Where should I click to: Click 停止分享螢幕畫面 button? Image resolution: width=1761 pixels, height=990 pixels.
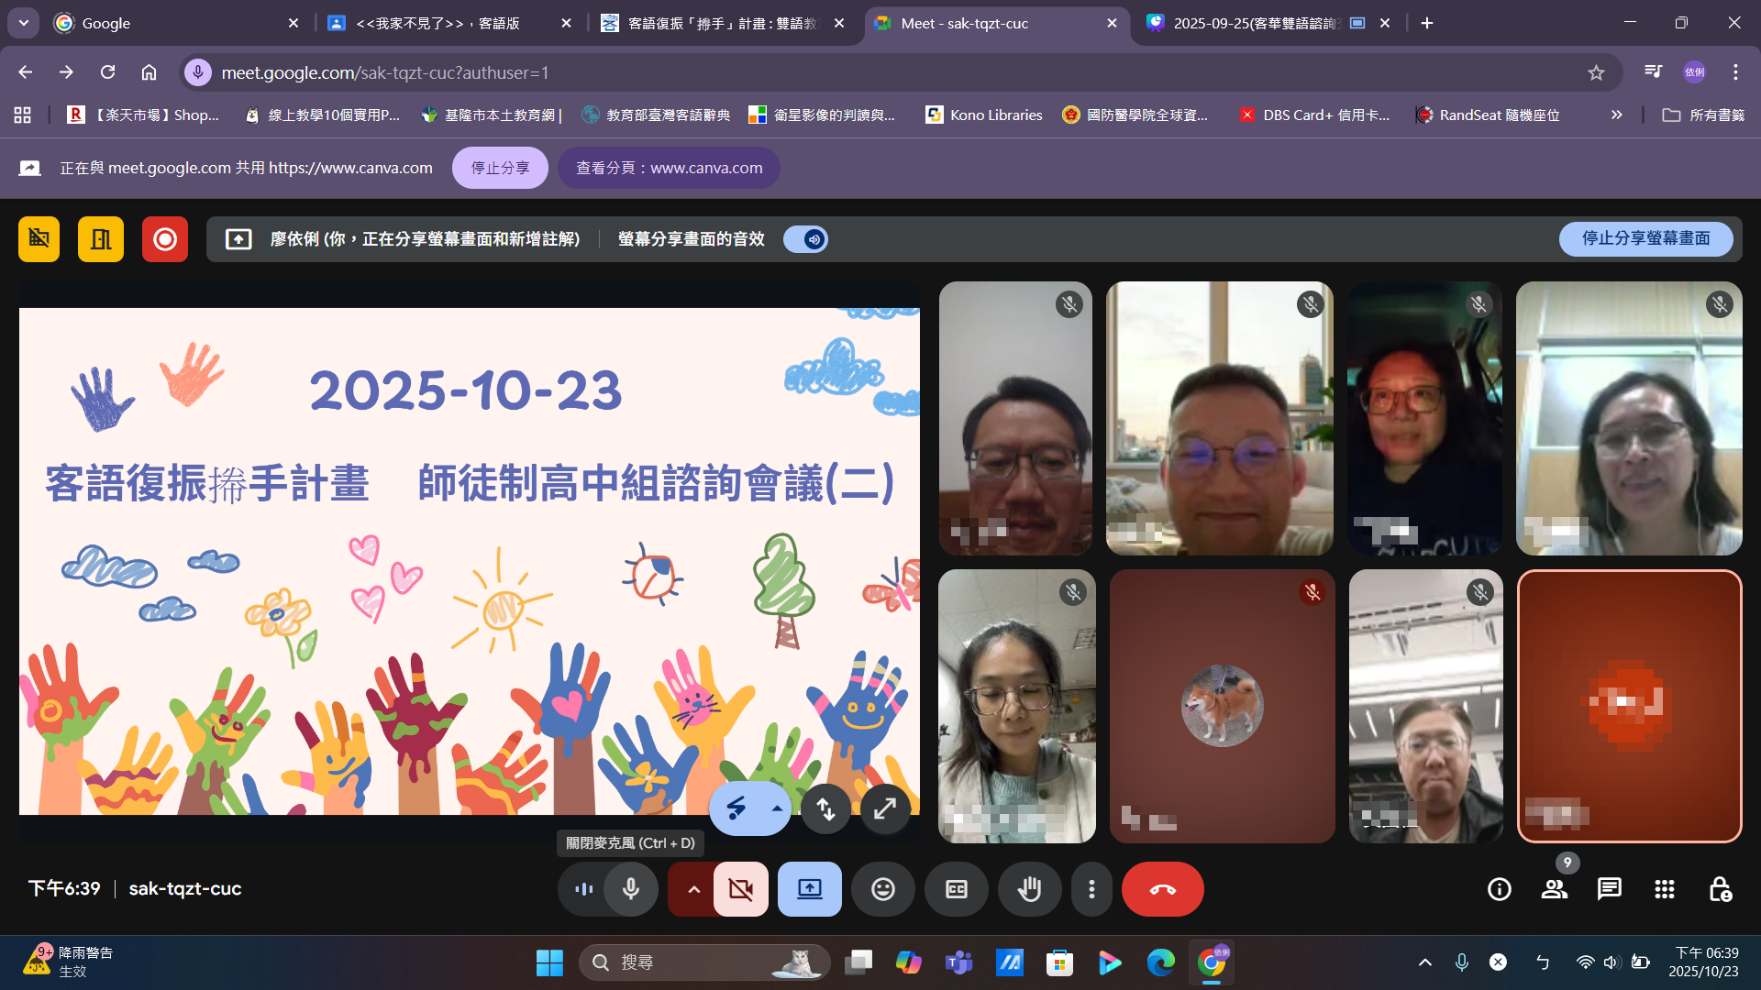pyautogui.click(x=1645, y=238)
